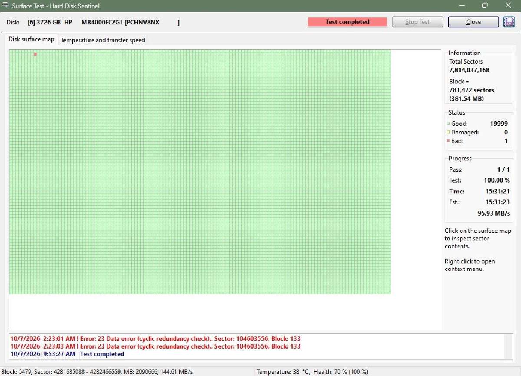Viewport: 521px width, 376px height.
Task: Switch to Temperature and transfer speed tab
Action: click(x=103, y=40)
